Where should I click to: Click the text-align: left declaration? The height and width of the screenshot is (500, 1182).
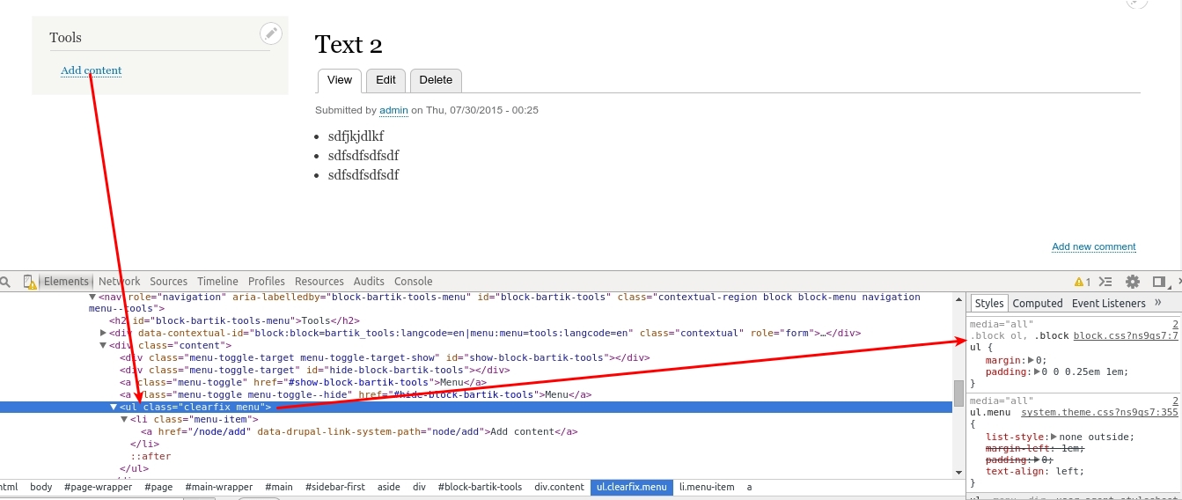click(x=1037, y=472)
